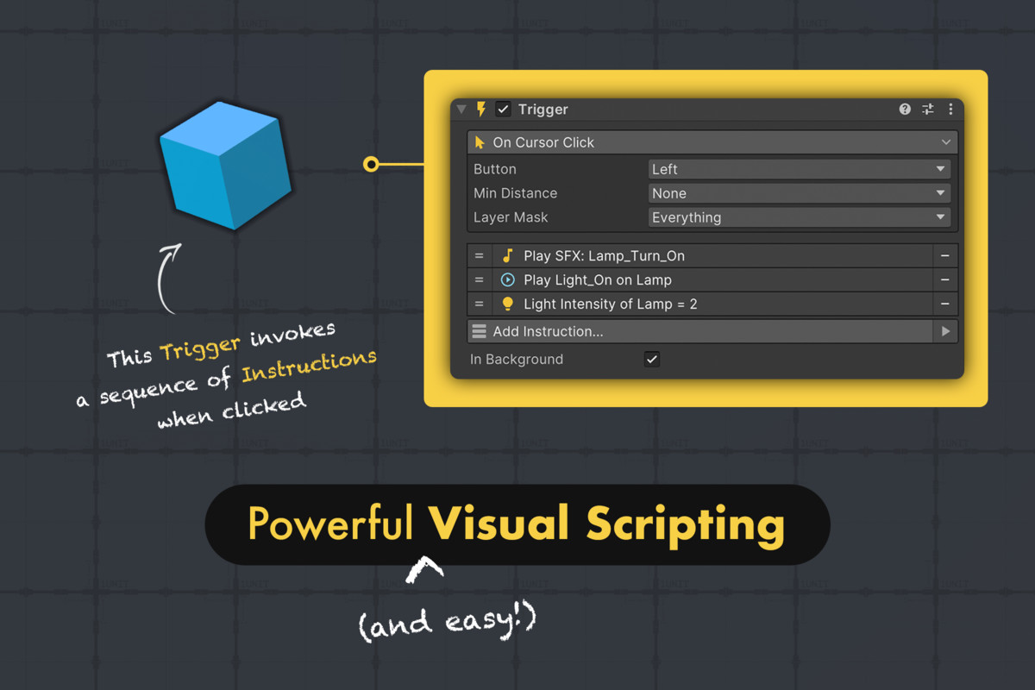Open the Min Distance dropdown showing None

pyautogui.click(x=798, y=193)
